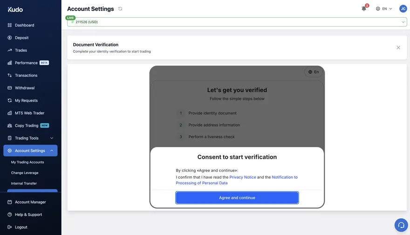Image resolution: width=410 pixels, height=235 pixels.
Task: Close the Document Verification banner
Action: [x=398, y=47]
